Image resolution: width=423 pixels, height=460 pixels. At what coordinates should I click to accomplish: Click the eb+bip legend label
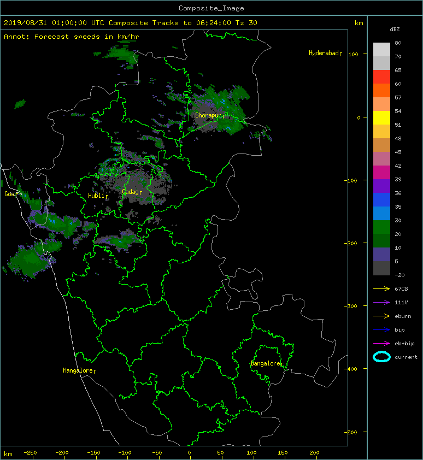click(x=404, y=343)
